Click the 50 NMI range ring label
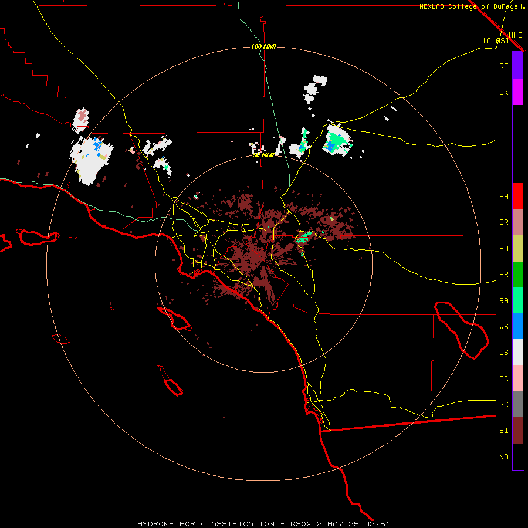 263,155
